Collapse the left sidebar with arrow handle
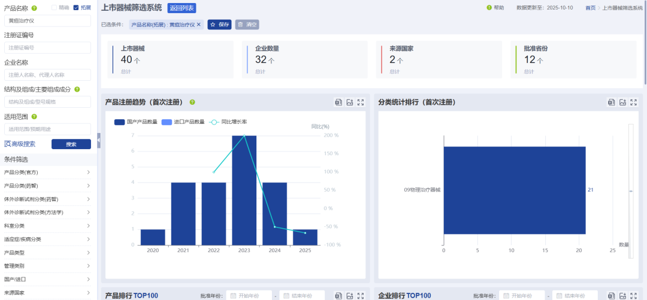The height and width of the screenshot is (300, 647). (x=99, y=140)
